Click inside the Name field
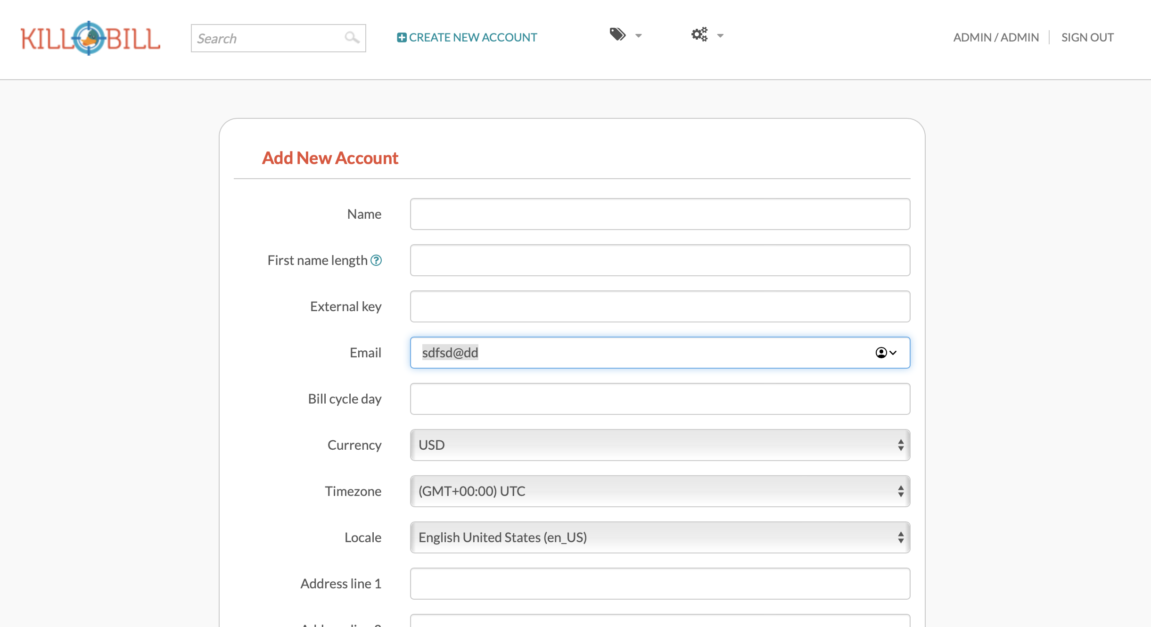1151x627 pixels. coord(659,214)
